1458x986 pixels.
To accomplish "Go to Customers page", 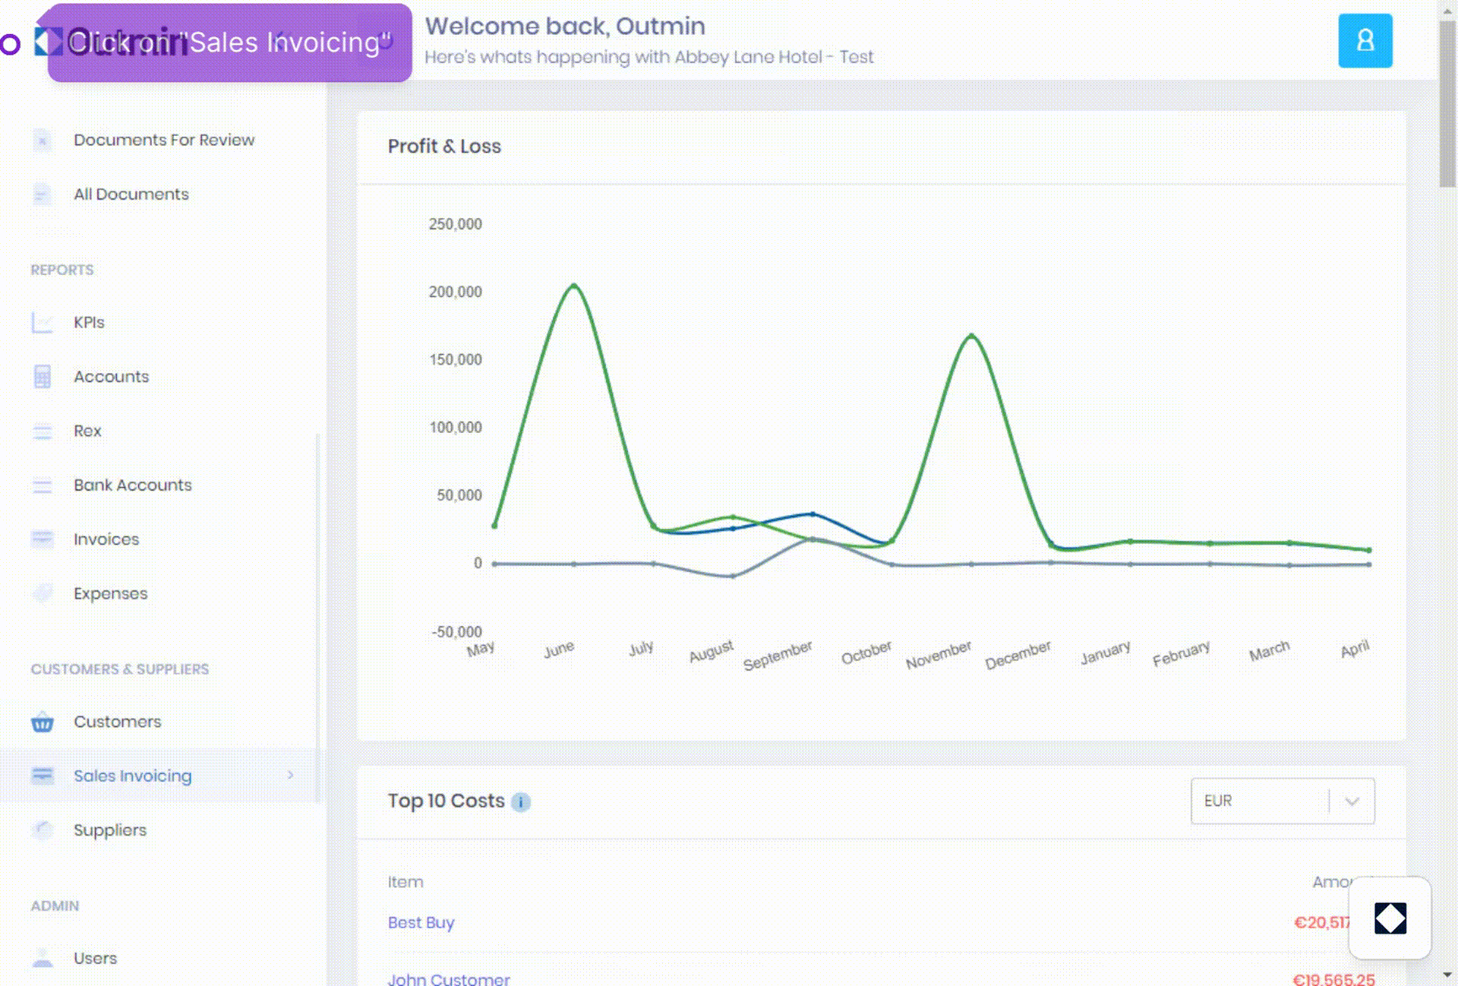I will pyautogui.click(x=117, y=722).
